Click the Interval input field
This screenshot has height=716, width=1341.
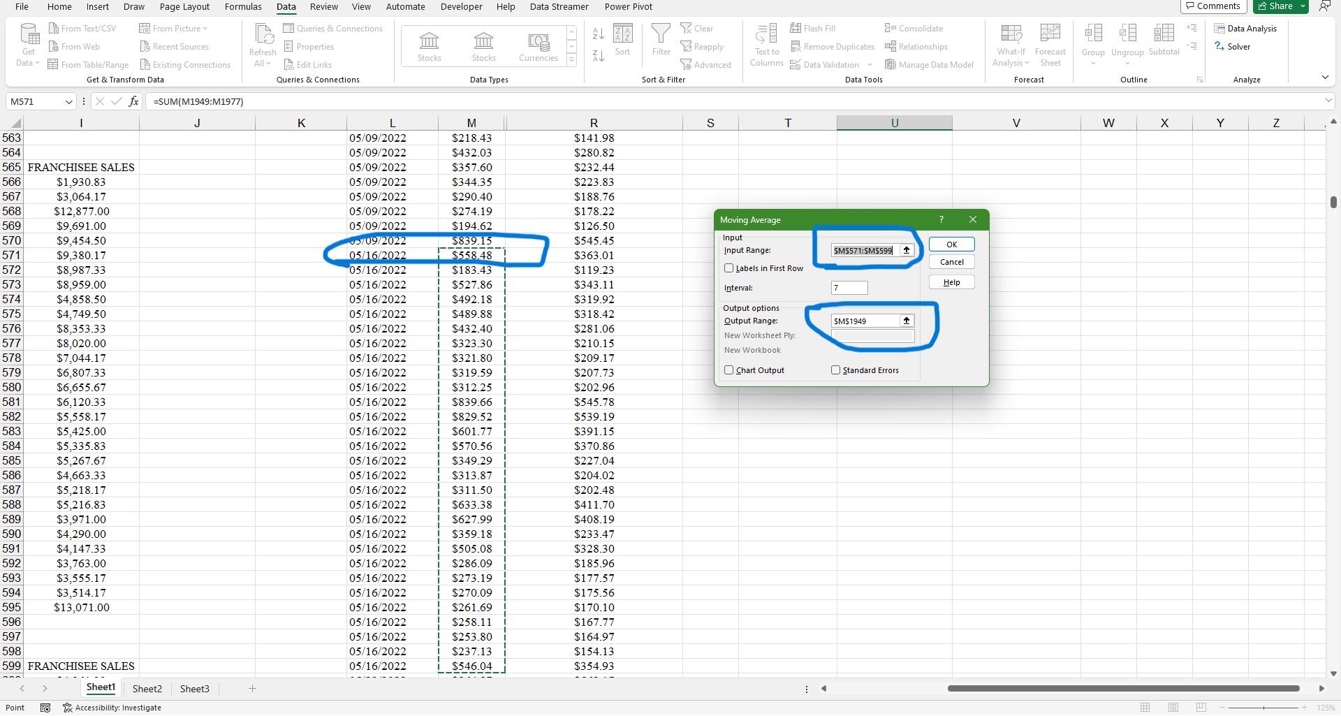(x=849, y=288)
